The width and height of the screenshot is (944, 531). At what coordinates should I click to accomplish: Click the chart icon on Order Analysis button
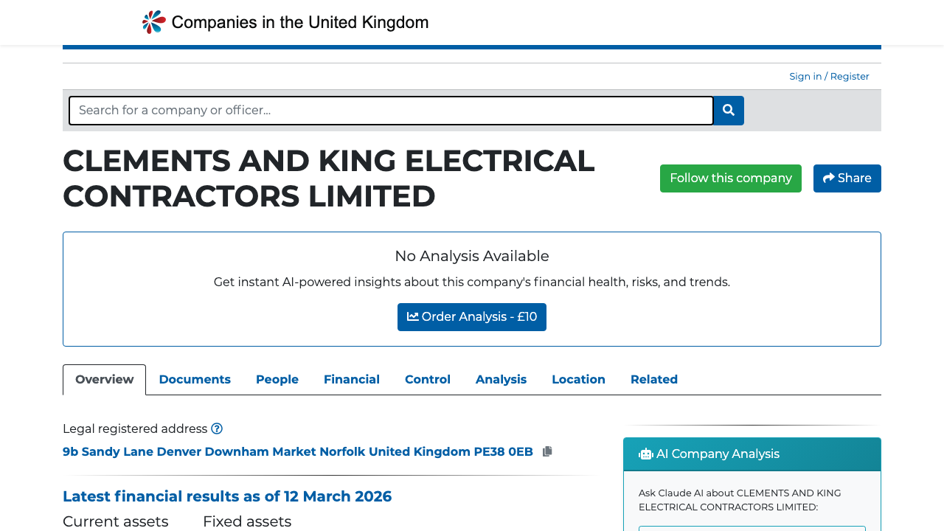(414, 316)
